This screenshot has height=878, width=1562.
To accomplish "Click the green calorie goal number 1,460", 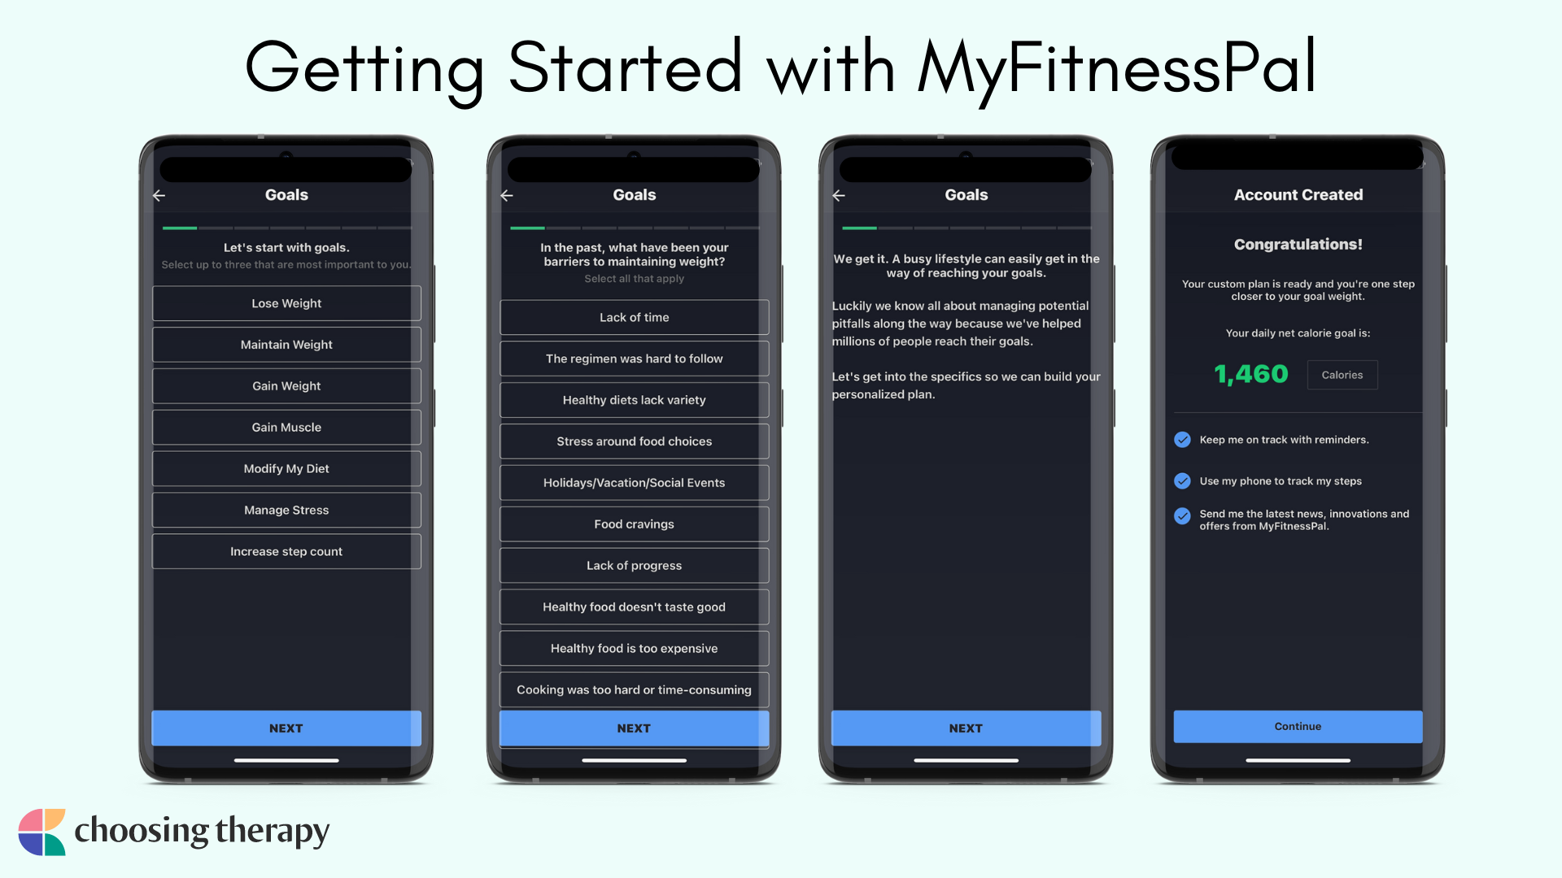I will point(1250,374).
